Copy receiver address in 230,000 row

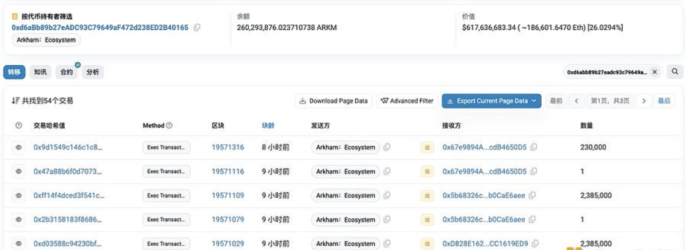coord(534,148)
